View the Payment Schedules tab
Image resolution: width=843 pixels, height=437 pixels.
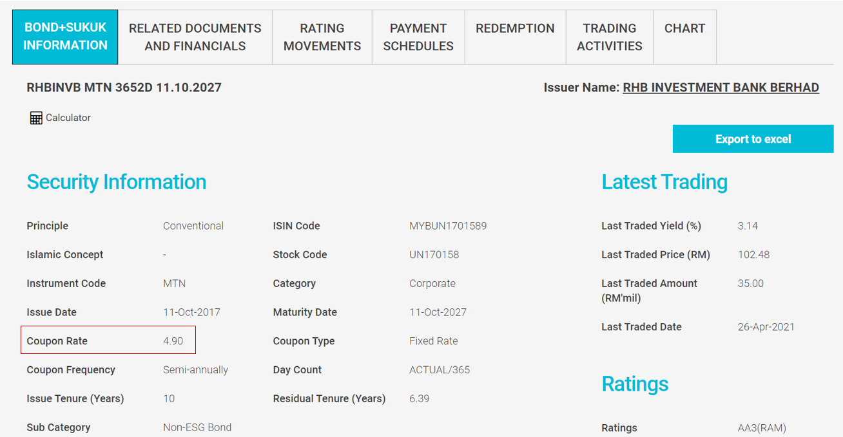coord(418,37)
